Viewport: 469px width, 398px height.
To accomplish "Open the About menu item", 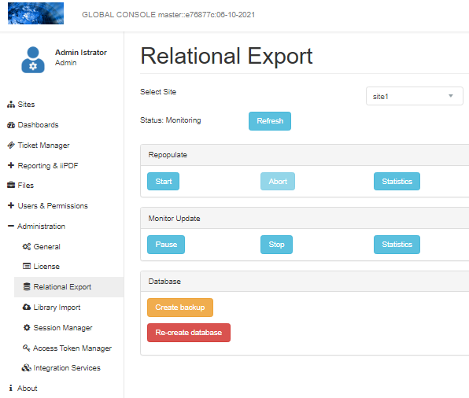I will click(x=23, y=388).
